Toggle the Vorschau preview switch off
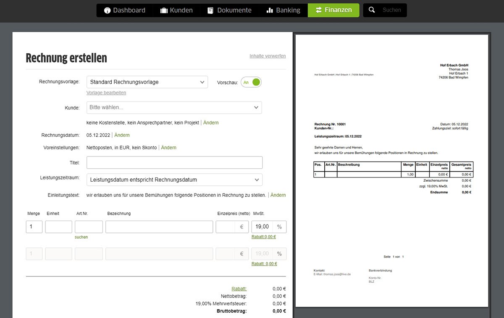The height and width of the screenshot is (318, 504). 251,82
